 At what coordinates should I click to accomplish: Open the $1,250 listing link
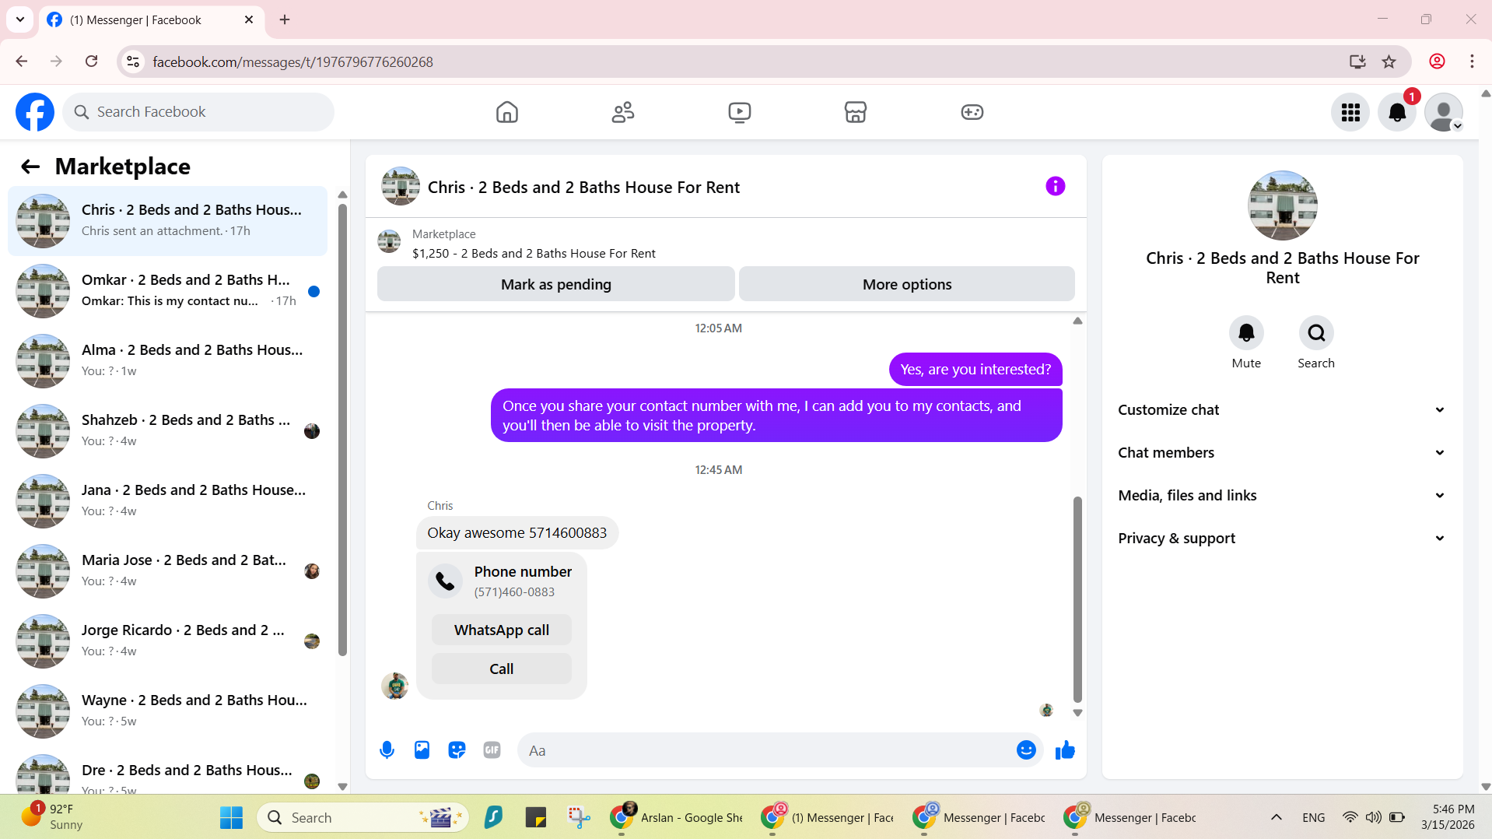click(x=534, y=254)
